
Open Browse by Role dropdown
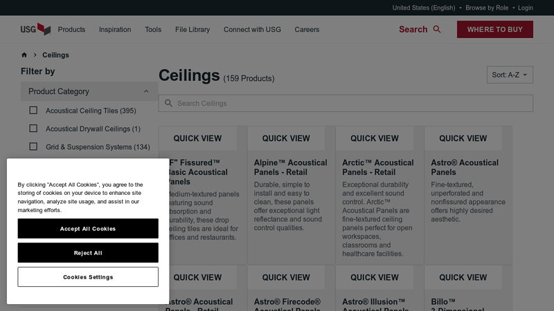click(x=487, y=8)
